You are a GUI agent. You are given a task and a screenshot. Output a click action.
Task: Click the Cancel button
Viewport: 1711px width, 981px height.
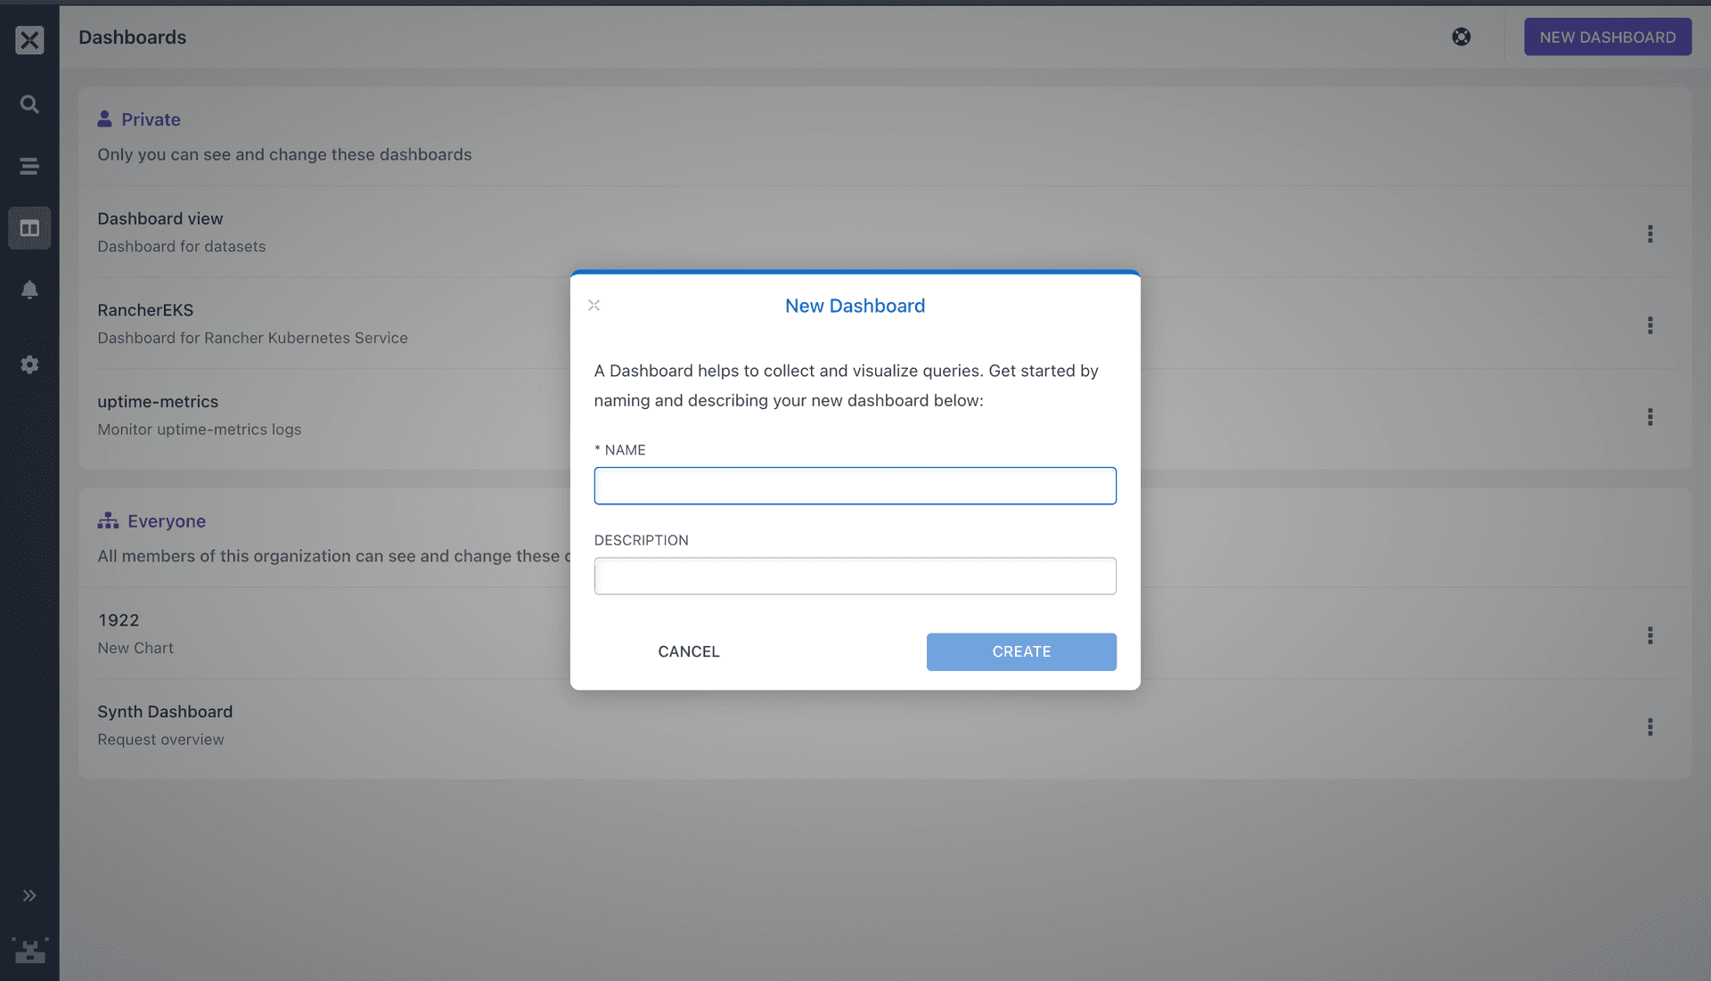coord(688,651)
